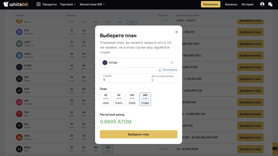Open the support chat icon
This screenshot has height=156, width=278.
pyautogui.click(x=270, y=4)
